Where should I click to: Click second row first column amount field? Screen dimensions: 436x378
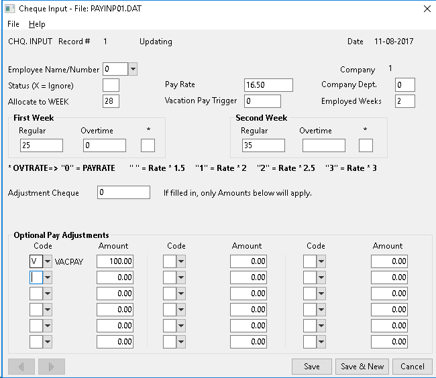pos(115,277)
